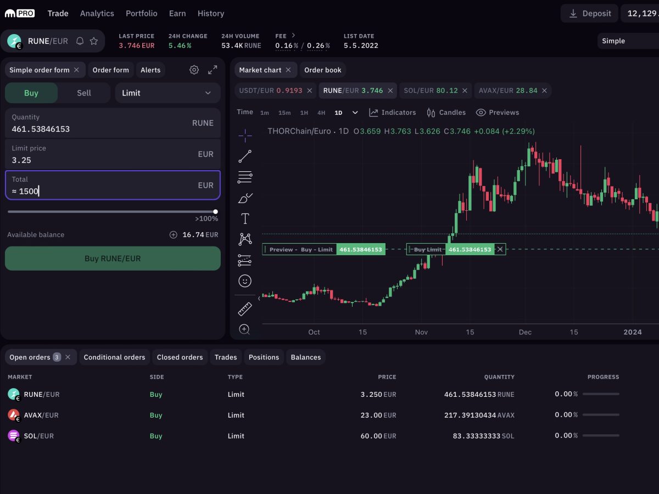The width and height of the screenshot is (659, 494).
Task: Click the Kraken PRO logo
Action: tap(20, 13)
